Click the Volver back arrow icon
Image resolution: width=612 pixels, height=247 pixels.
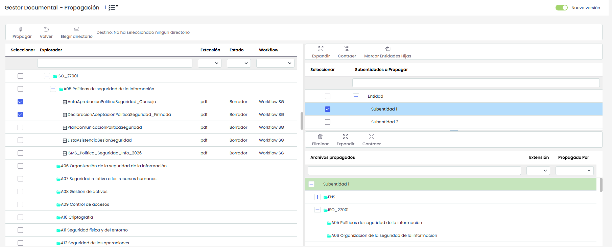click(46, 29)
